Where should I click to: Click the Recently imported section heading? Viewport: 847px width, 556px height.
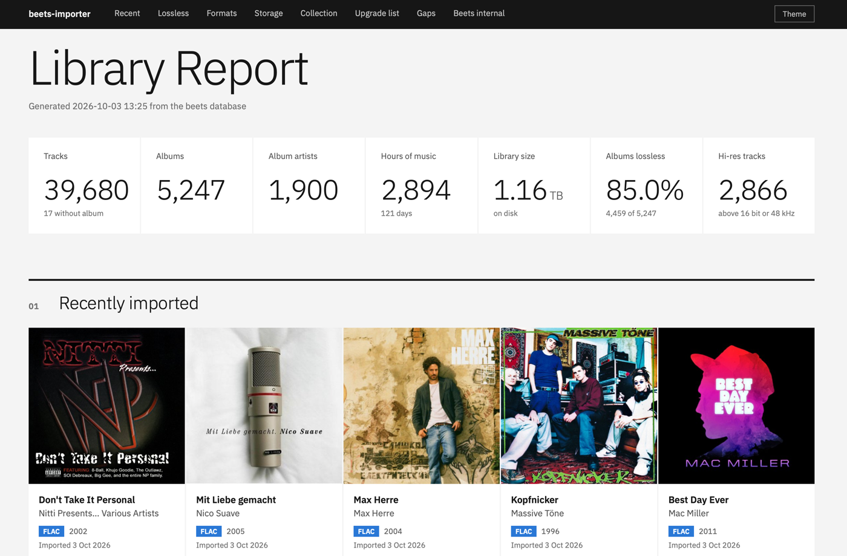tap(129, 303)
